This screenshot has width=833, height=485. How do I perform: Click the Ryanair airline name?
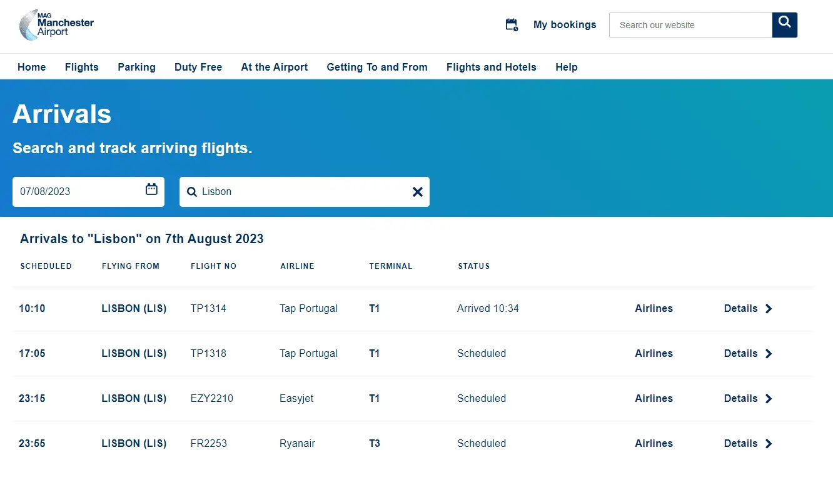(x=297, y=444)
